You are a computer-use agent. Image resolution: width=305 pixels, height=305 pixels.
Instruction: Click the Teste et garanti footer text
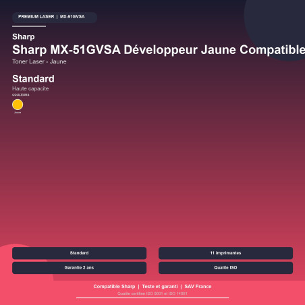pos(160,287)
